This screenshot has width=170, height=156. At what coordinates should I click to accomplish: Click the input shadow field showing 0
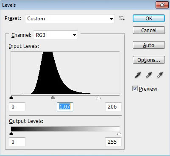click(x=17, y=107)
